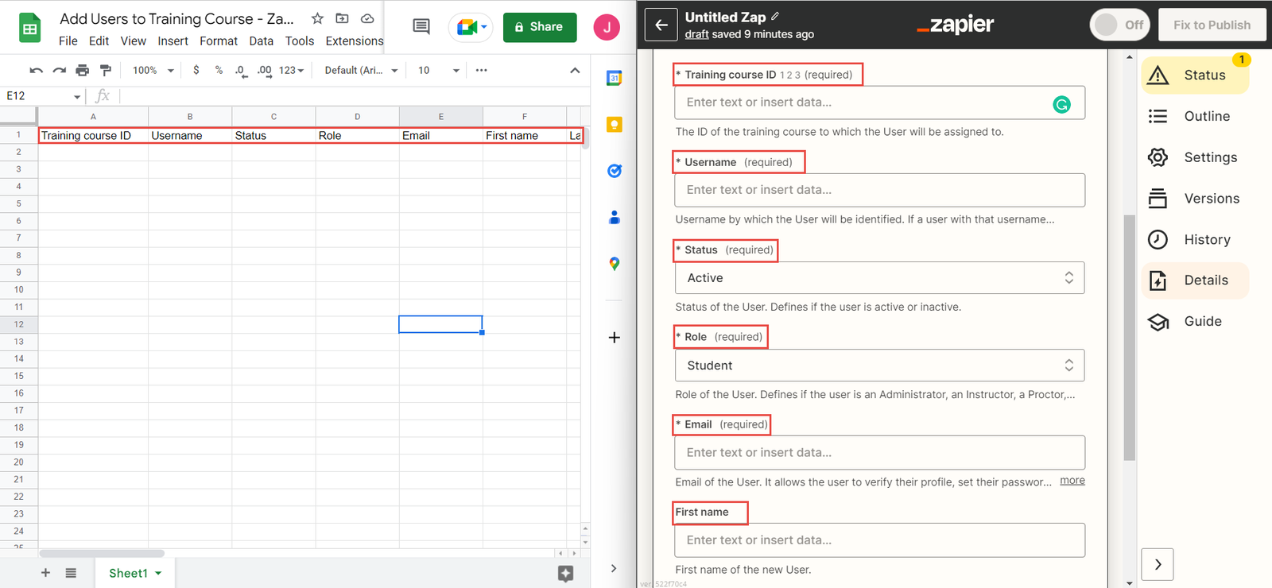Open the comment history icon

click(x=421, y=27)
